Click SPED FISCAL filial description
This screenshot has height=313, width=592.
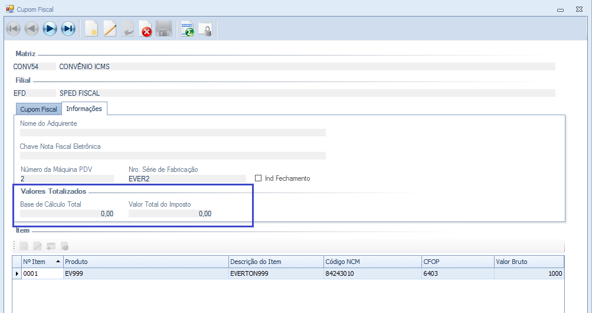(x=307, y=93)
